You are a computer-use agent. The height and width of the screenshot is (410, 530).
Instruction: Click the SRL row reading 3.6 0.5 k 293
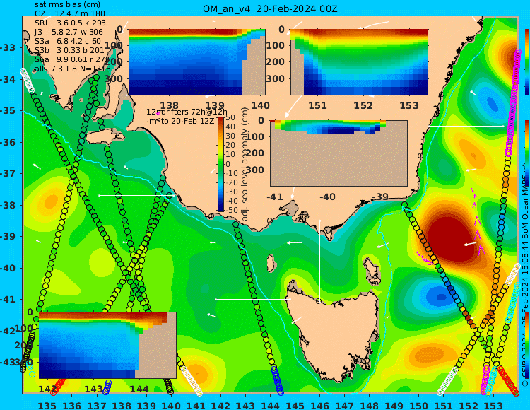(70, 23)
